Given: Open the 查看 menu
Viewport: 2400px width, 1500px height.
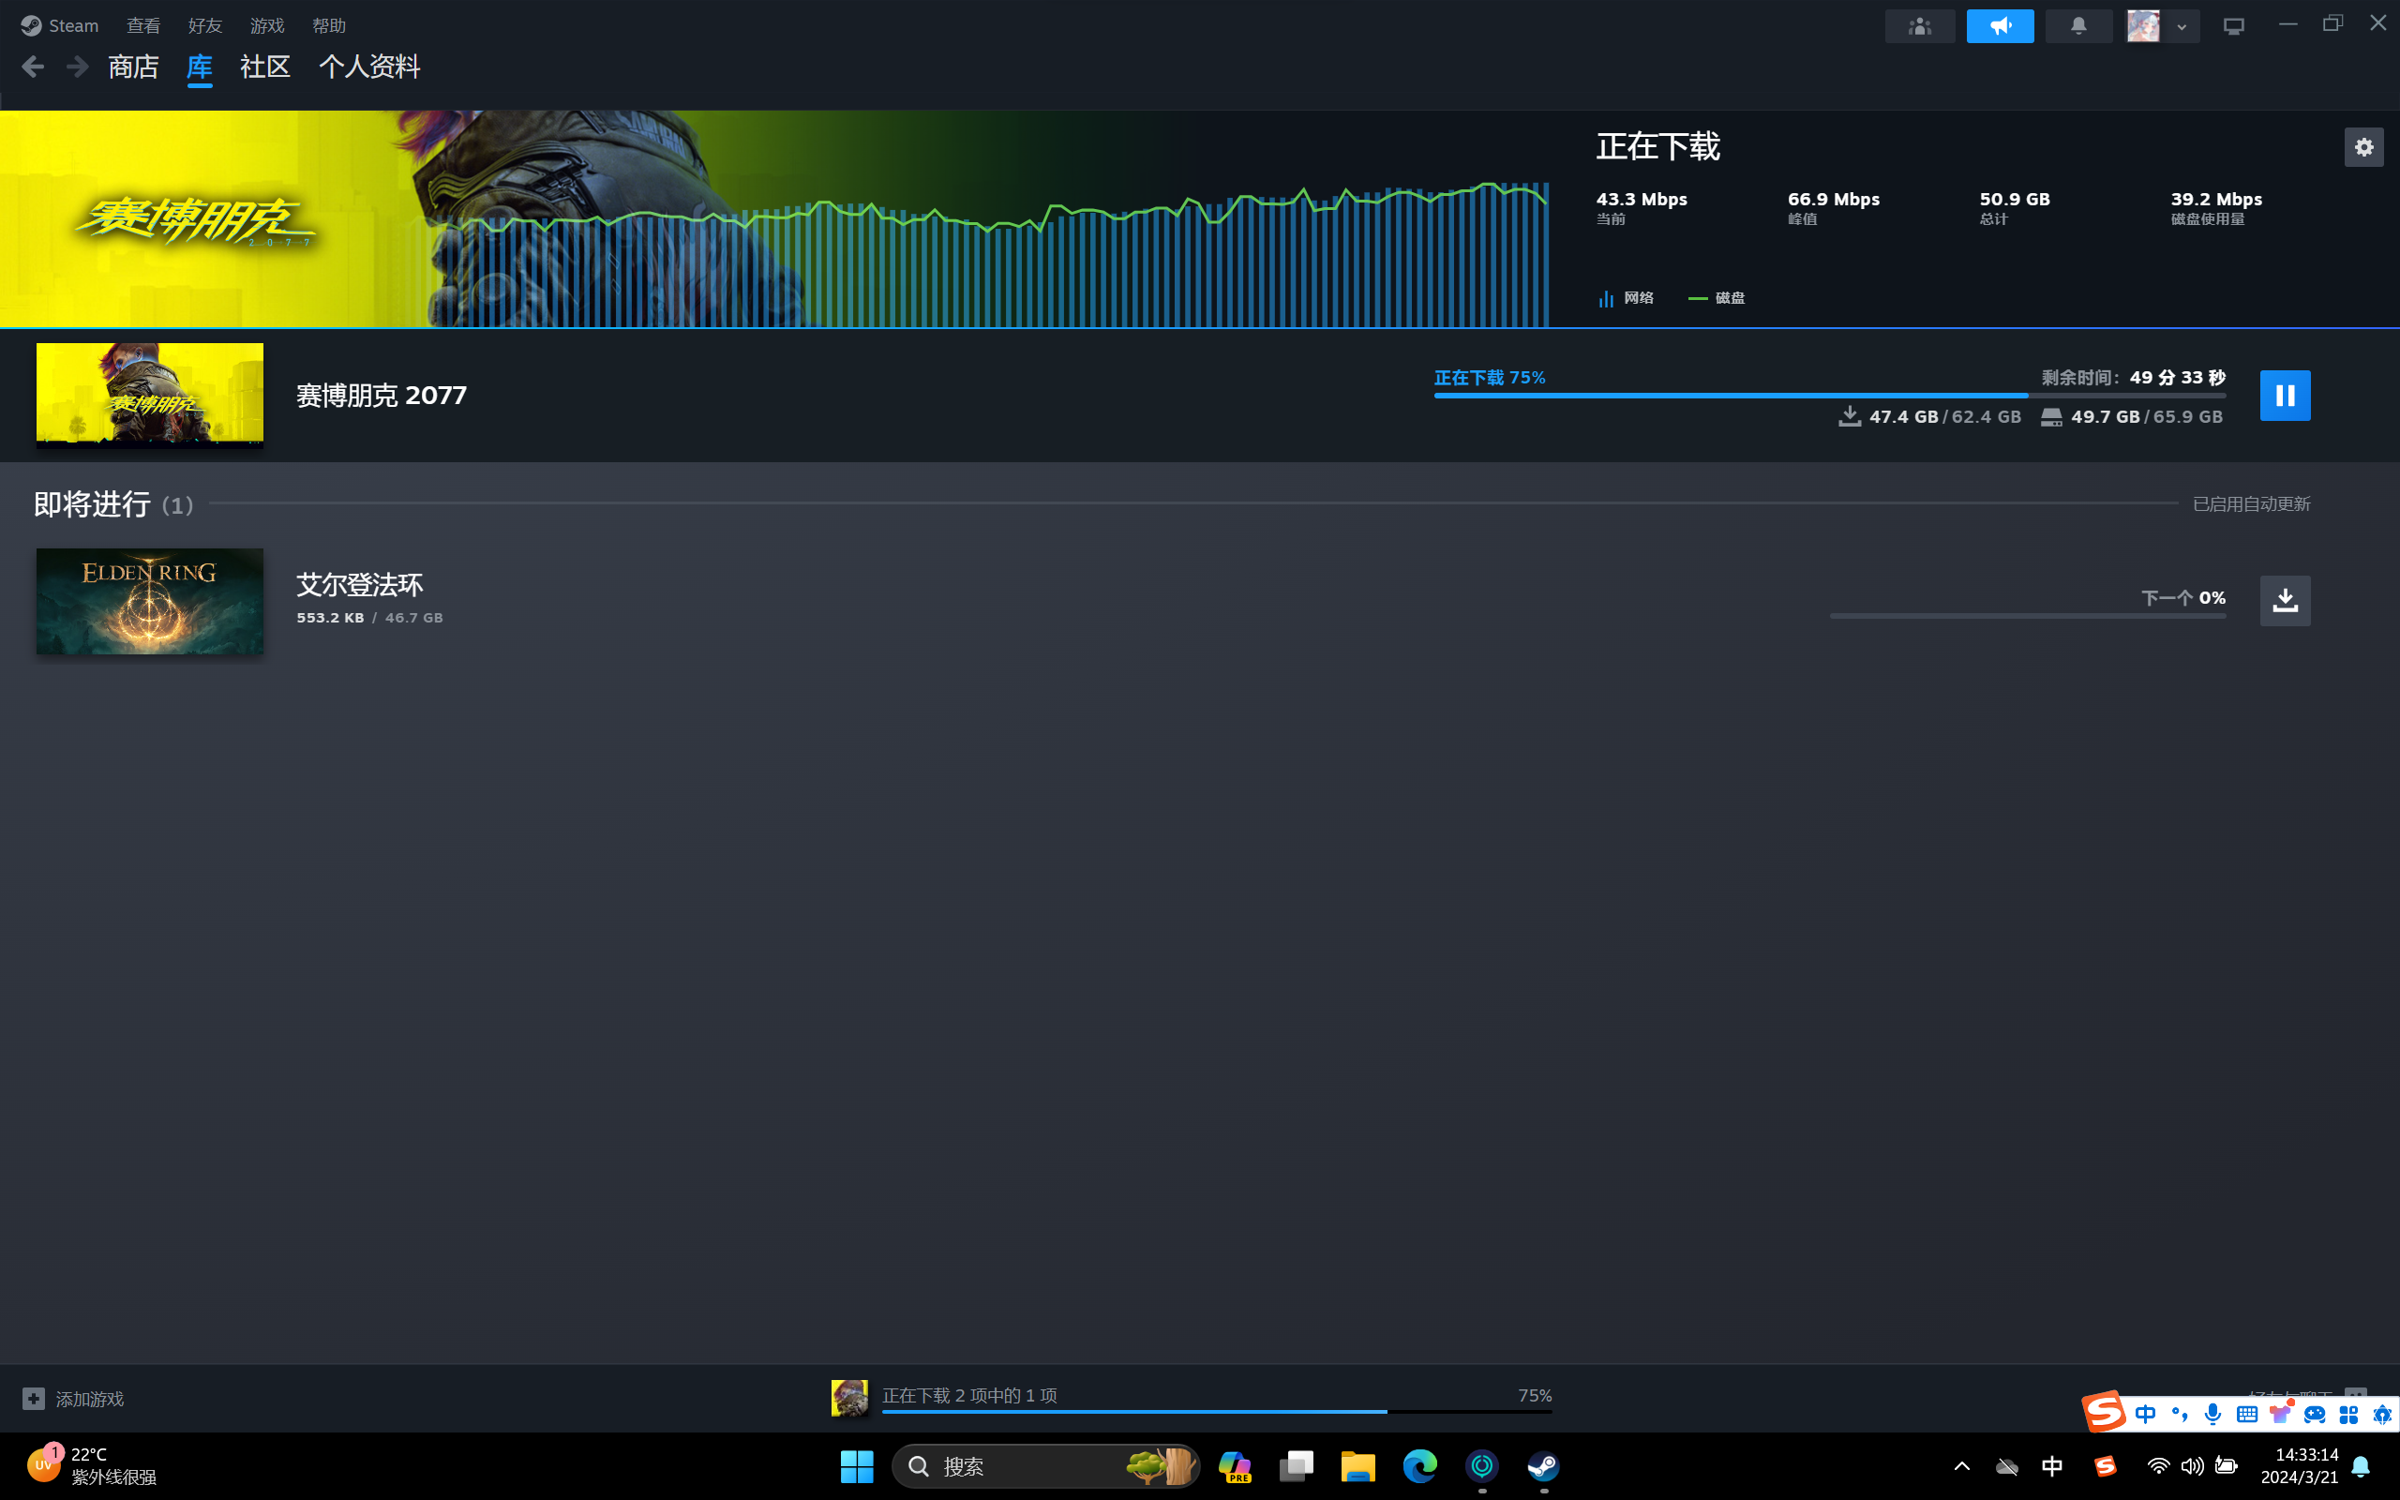Looking at the screenshot, I should [x=143, y=26].
